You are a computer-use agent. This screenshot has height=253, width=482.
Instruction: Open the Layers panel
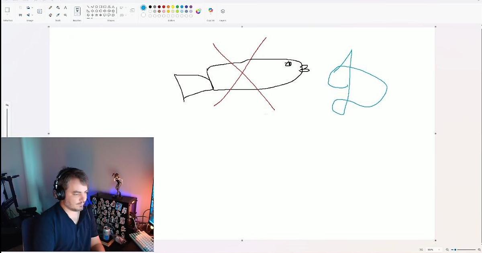pyautogui.click(x=223, y=11)
